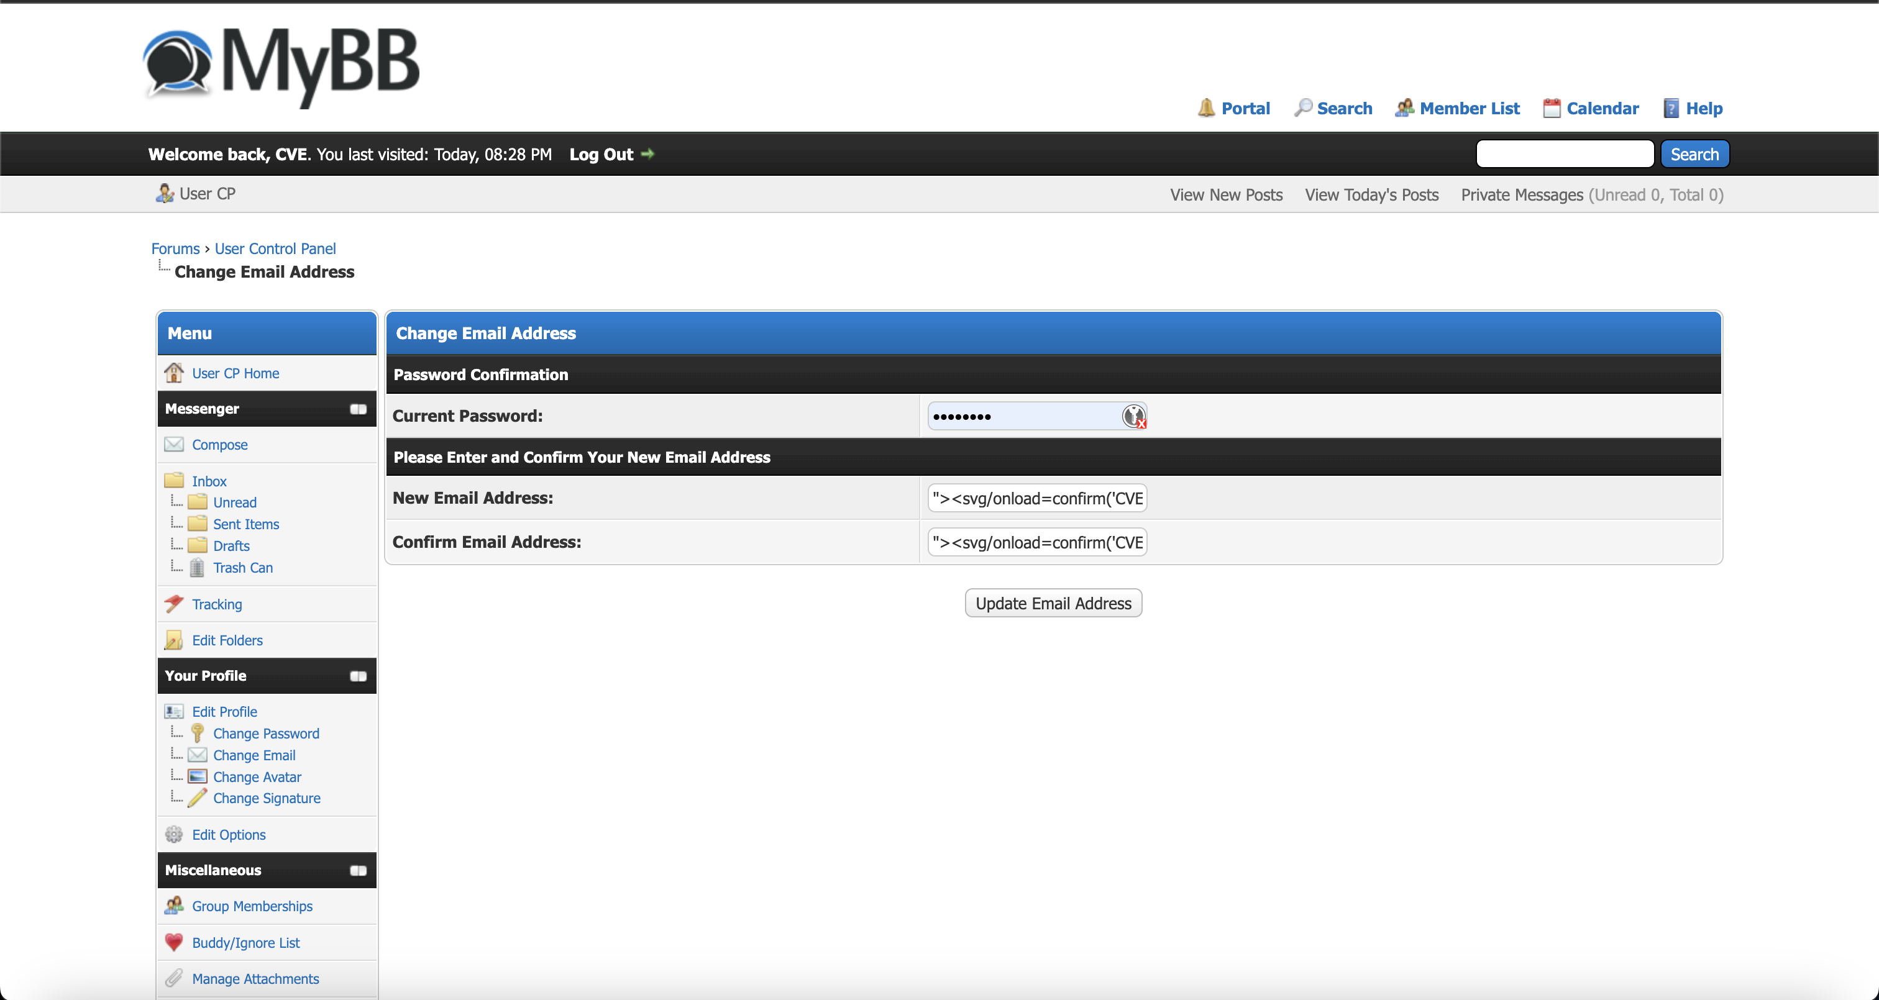Open the User CP Home link
The image size is (1879, 1000).
pos(235,373)
